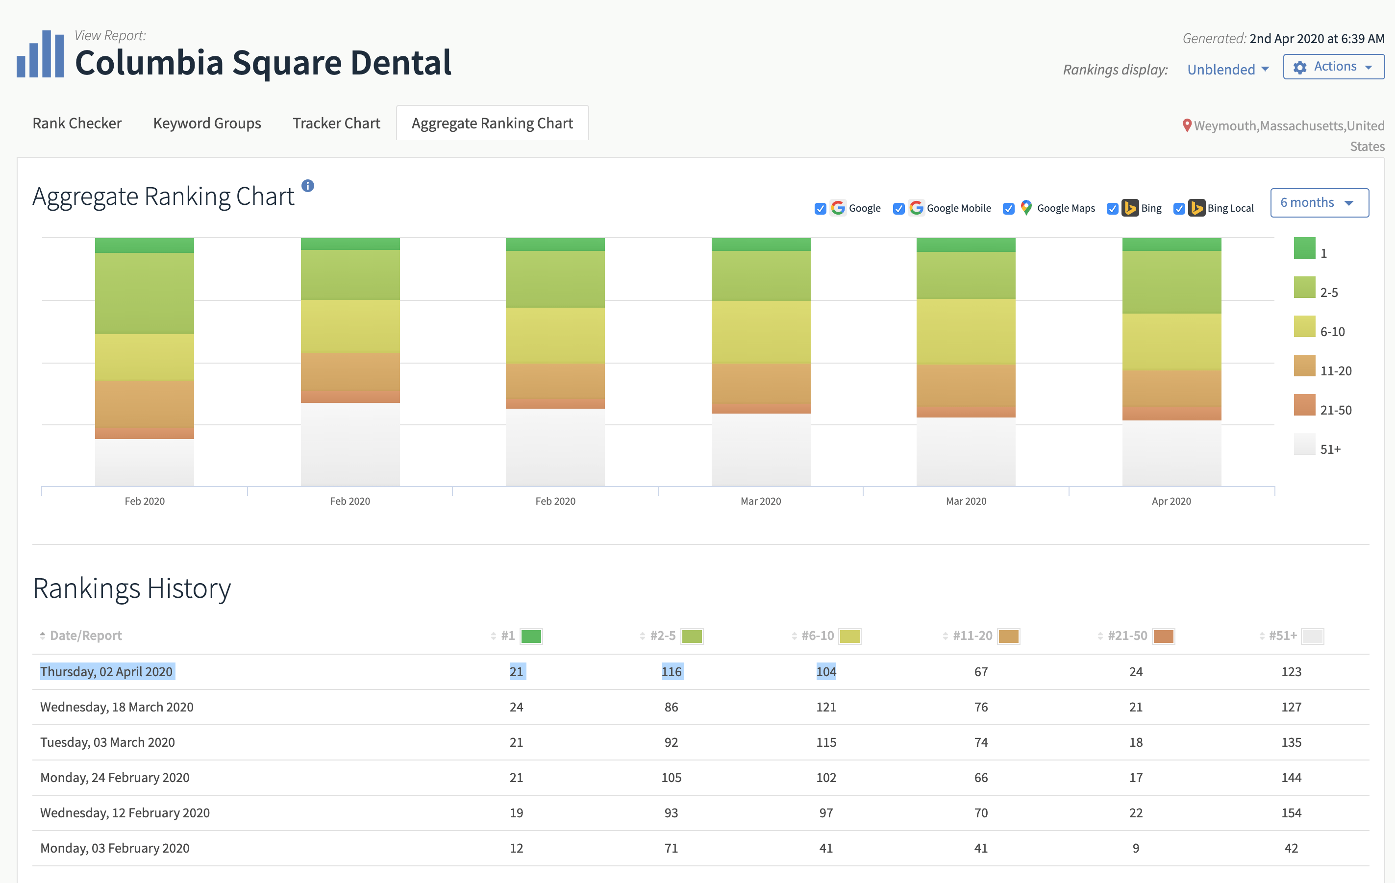This screenshot has width=1395, height=883.
Task: Click the Bing Local logo icon
Action: (1196, 208)
